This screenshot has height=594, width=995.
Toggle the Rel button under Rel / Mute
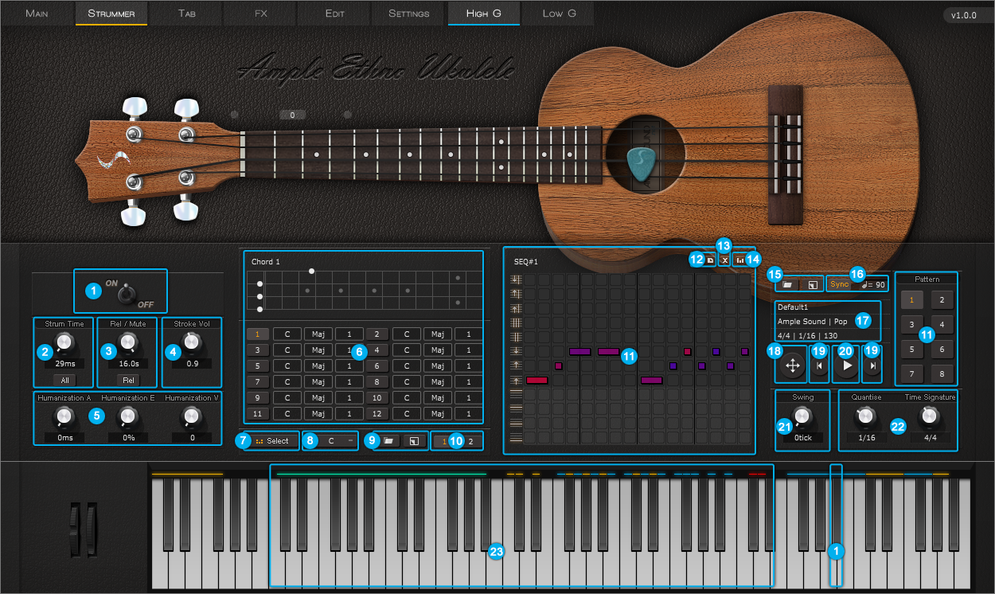coord(127,380)
